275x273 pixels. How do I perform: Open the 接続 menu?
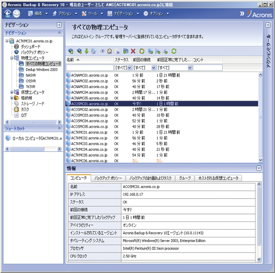coord(38,14)
